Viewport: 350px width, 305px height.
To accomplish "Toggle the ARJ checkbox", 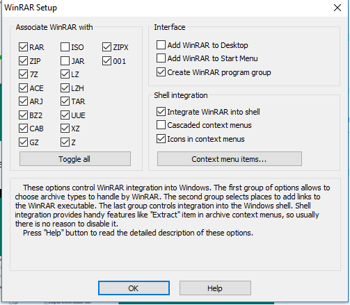I will 23,101.
